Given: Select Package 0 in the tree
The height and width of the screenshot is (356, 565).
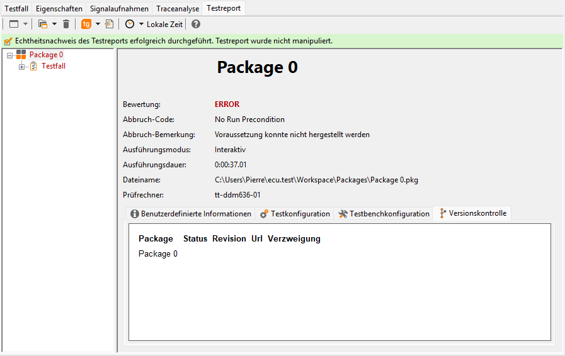Looking at the screenshot, I should [46, 55].
